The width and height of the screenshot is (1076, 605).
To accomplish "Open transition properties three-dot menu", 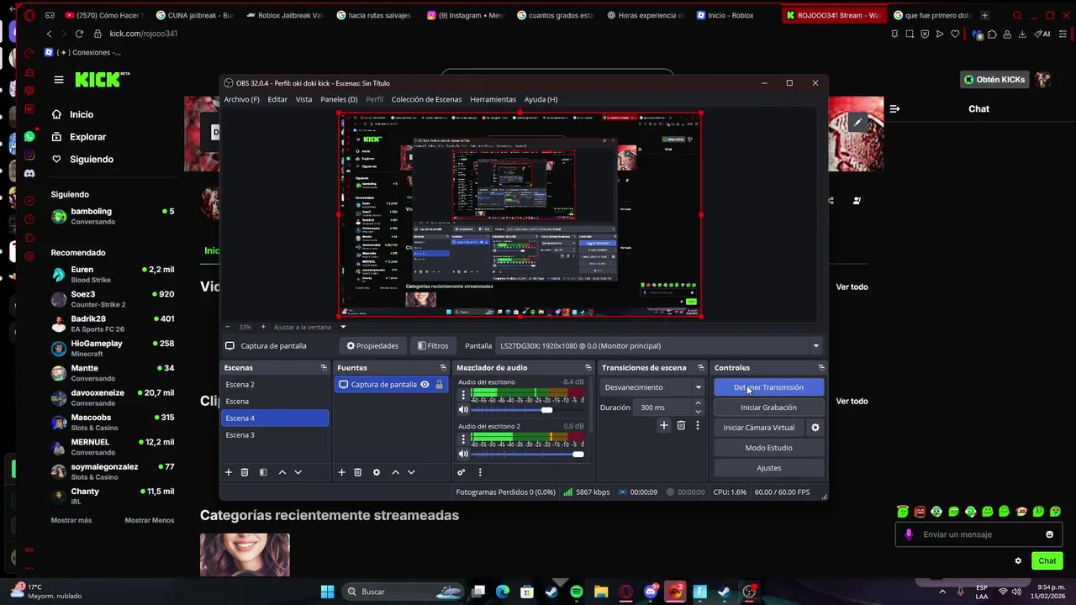I will click(697, 425).
